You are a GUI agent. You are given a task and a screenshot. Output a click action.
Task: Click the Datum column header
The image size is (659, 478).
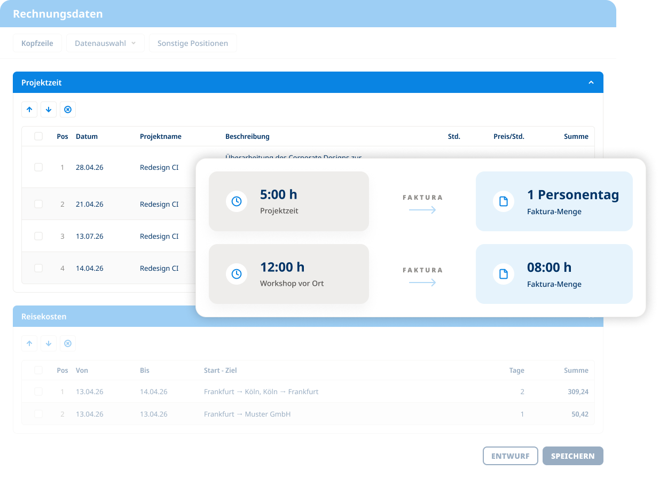(x=87, y=136)
